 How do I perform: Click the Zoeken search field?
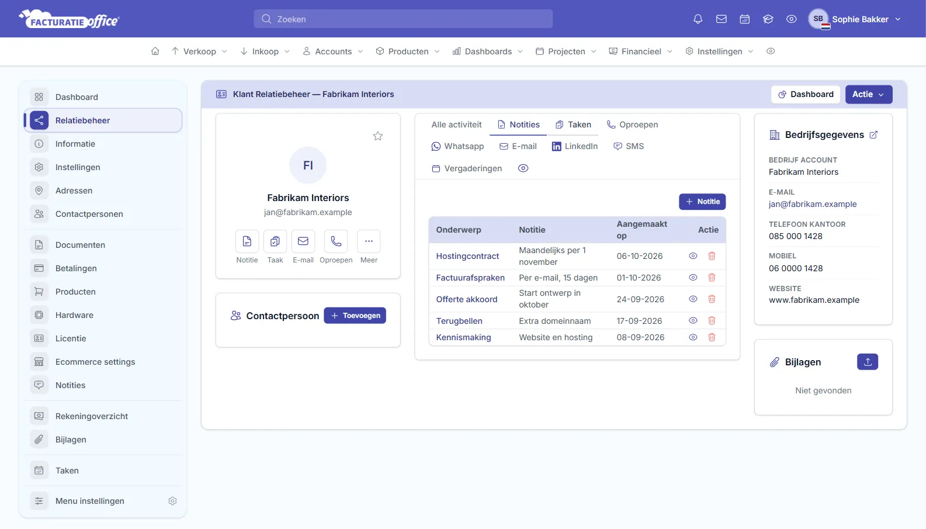pos(403,19)
